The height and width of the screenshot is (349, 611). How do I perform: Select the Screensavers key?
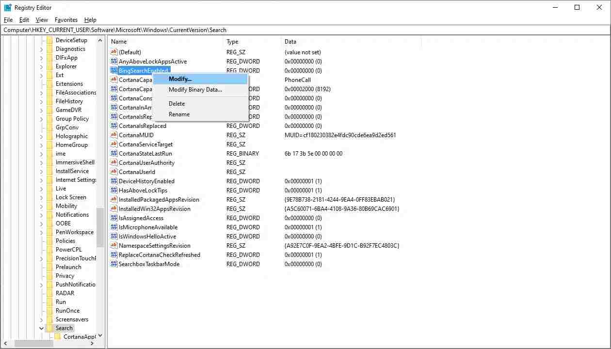(x=72, y=319)
